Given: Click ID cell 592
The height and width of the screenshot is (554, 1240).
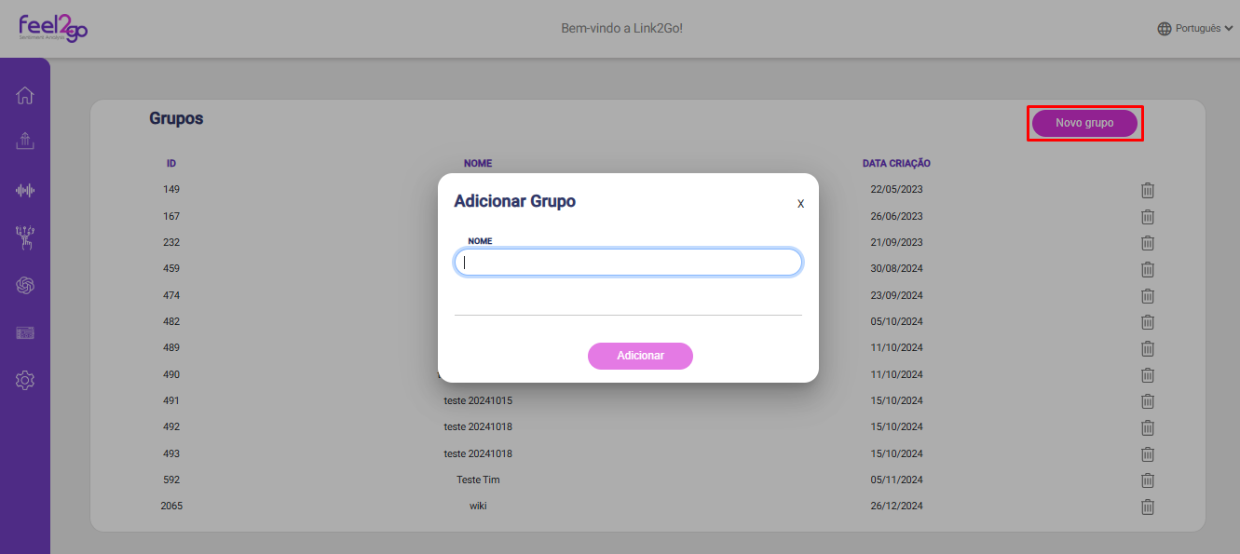Looking at the screenshot, I should click(x=171, y=480).
